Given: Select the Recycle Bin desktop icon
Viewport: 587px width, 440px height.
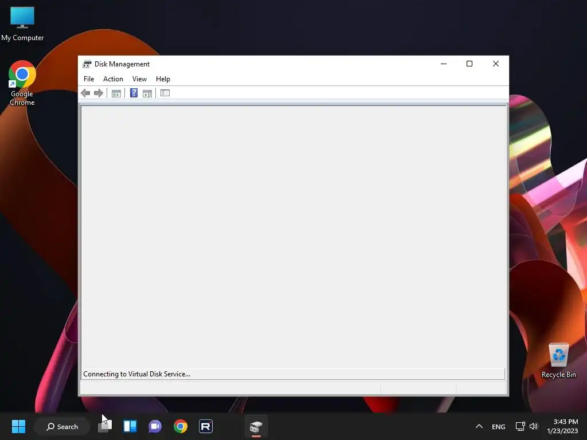Looking at the screenshot, I should tap(558, 360).
